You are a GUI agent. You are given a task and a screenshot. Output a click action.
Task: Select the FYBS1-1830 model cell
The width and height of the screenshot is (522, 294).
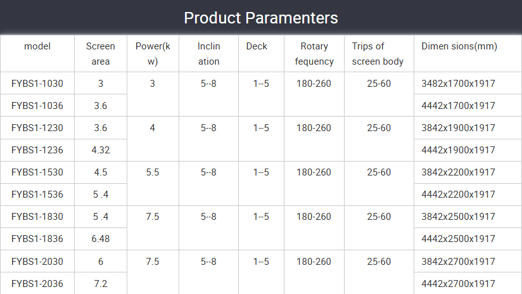pyautogui.click(x=37, y=216)
